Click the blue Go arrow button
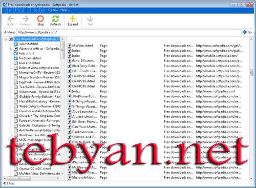The width and height of the screenshot is (256, 188). pos(245,32)
